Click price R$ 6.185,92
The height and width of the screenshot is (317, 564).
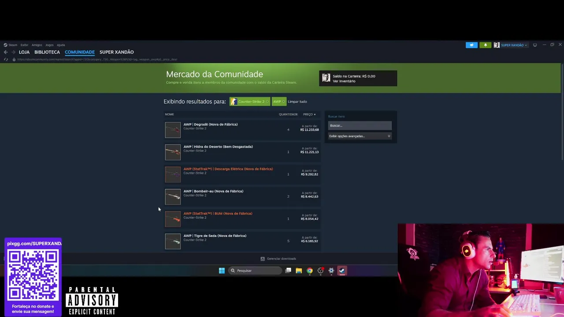point(309,241)
